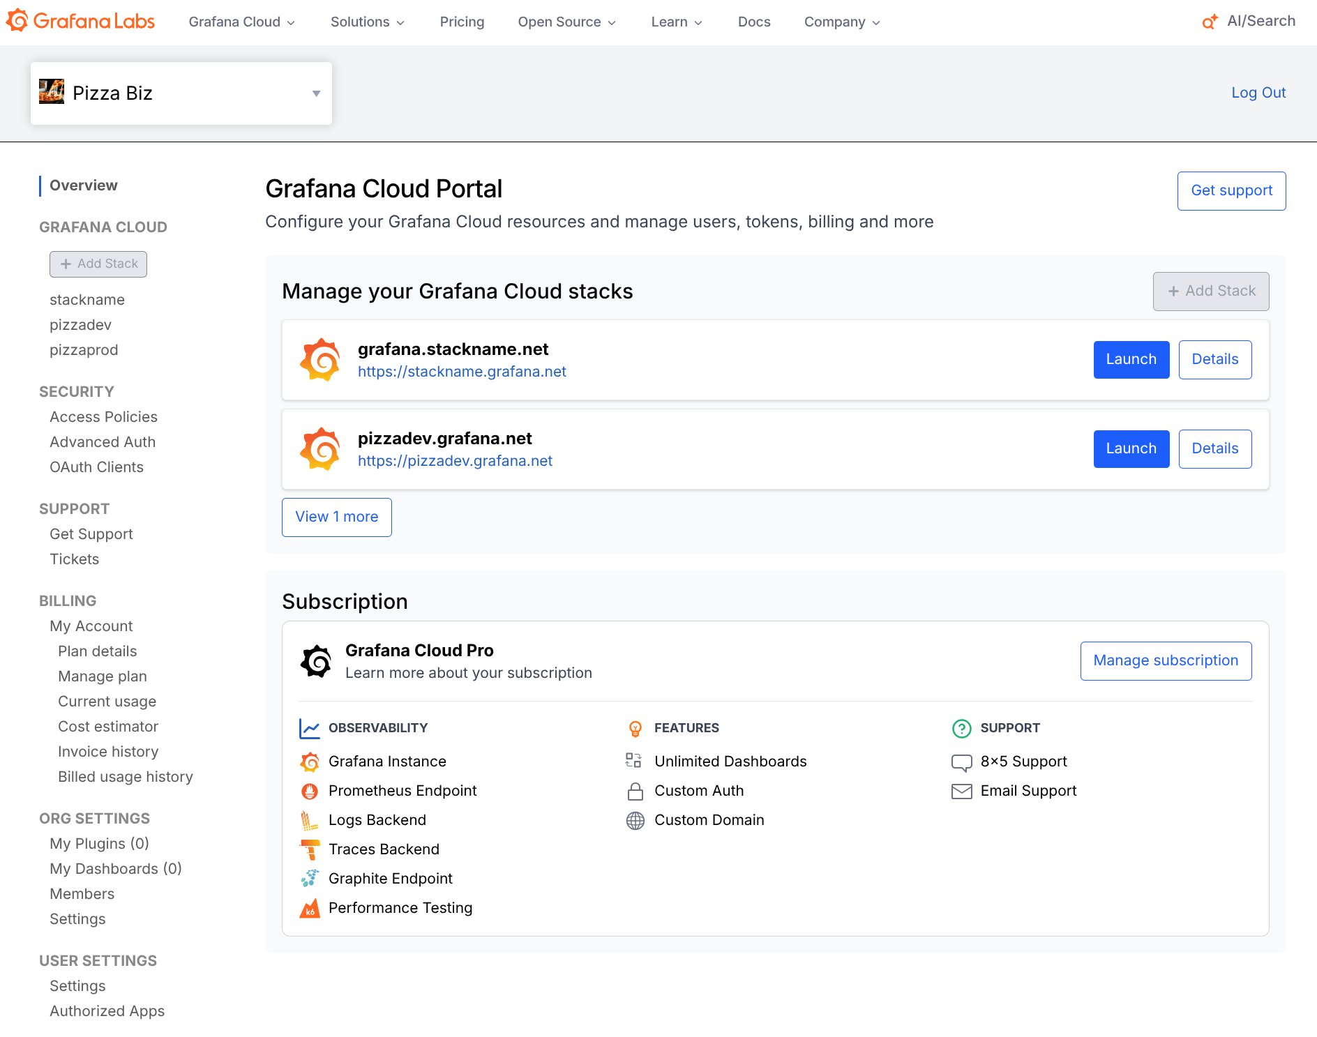Open Access Policies in sidebar

tap(103, 417)
